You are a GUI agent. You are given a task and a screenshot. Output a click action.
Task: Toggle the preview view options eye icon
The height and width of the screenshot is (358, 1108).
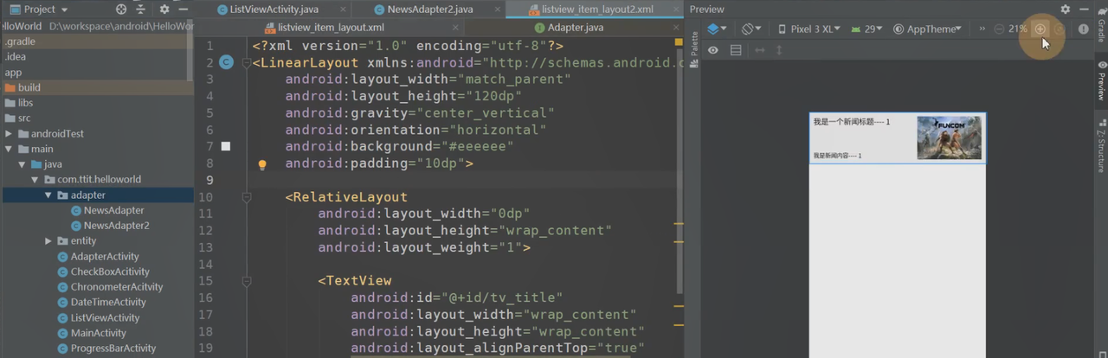point(713,50)
